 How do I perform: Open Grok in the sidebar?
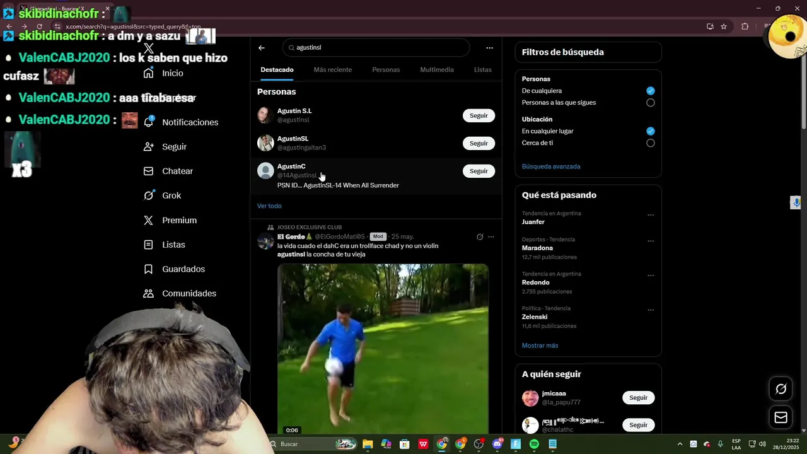(x=162, y=195)
